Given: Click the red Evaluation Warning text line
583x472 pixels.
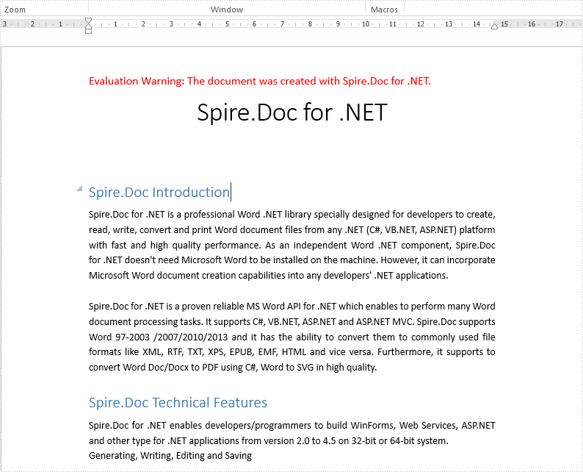Looking at the screenshot, I should point(259,81).
